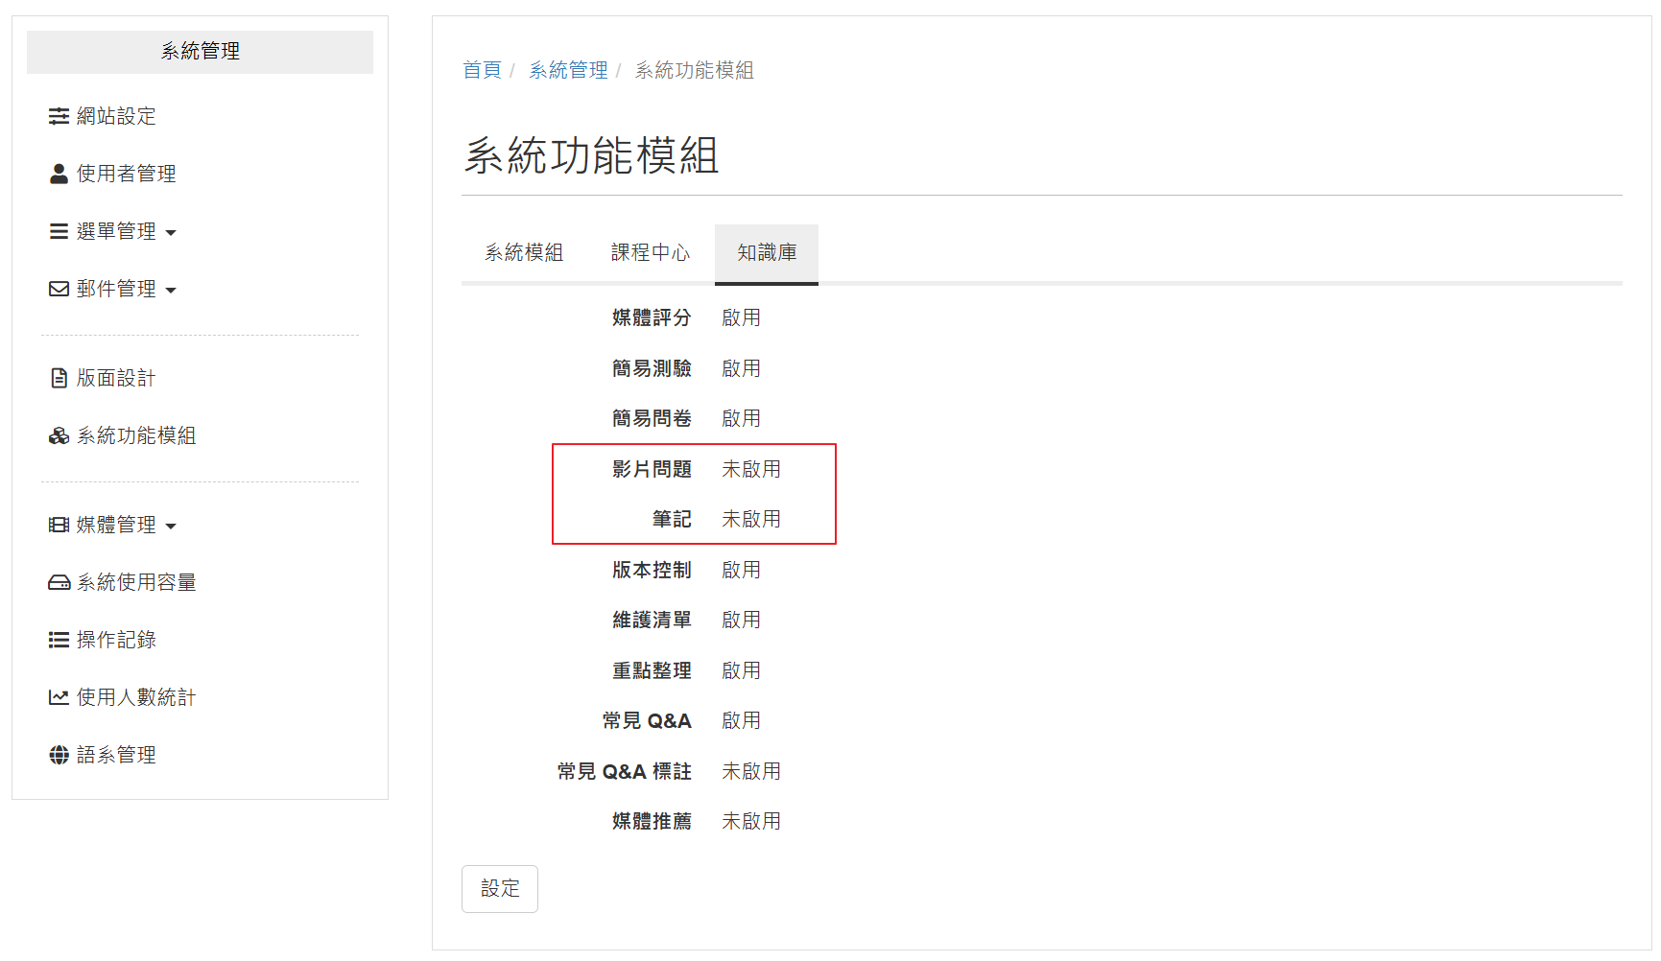This screenshot has height=961, width=1661.
Task: Open the 系統管理 breadcrumb link
Action: click(x=568, y=70)
